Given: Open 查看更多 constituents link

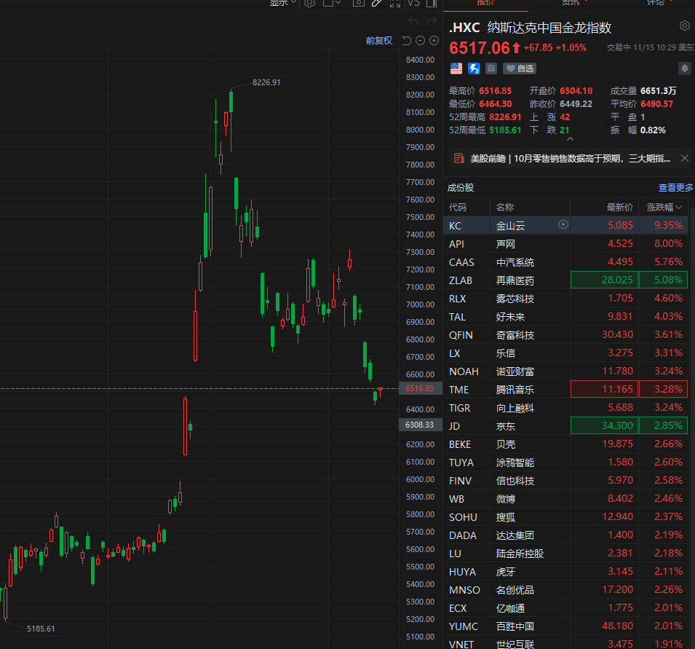Looking at the screenshot, I should point(675,188).
